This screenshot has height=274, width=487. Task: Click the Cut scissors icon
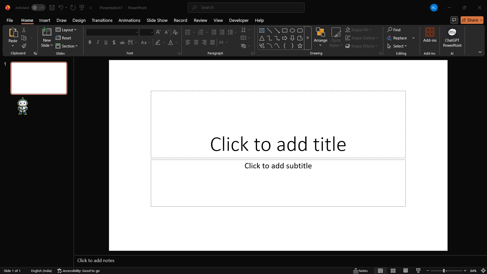(24, 30)
